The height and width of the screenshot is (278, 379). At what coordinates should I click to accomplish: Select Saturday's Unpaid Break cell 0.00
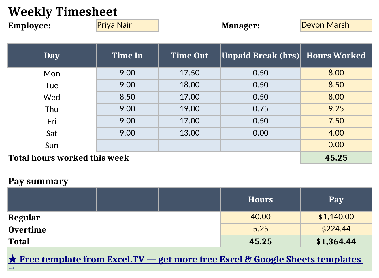pyautogui.click(x=261, y=133)
